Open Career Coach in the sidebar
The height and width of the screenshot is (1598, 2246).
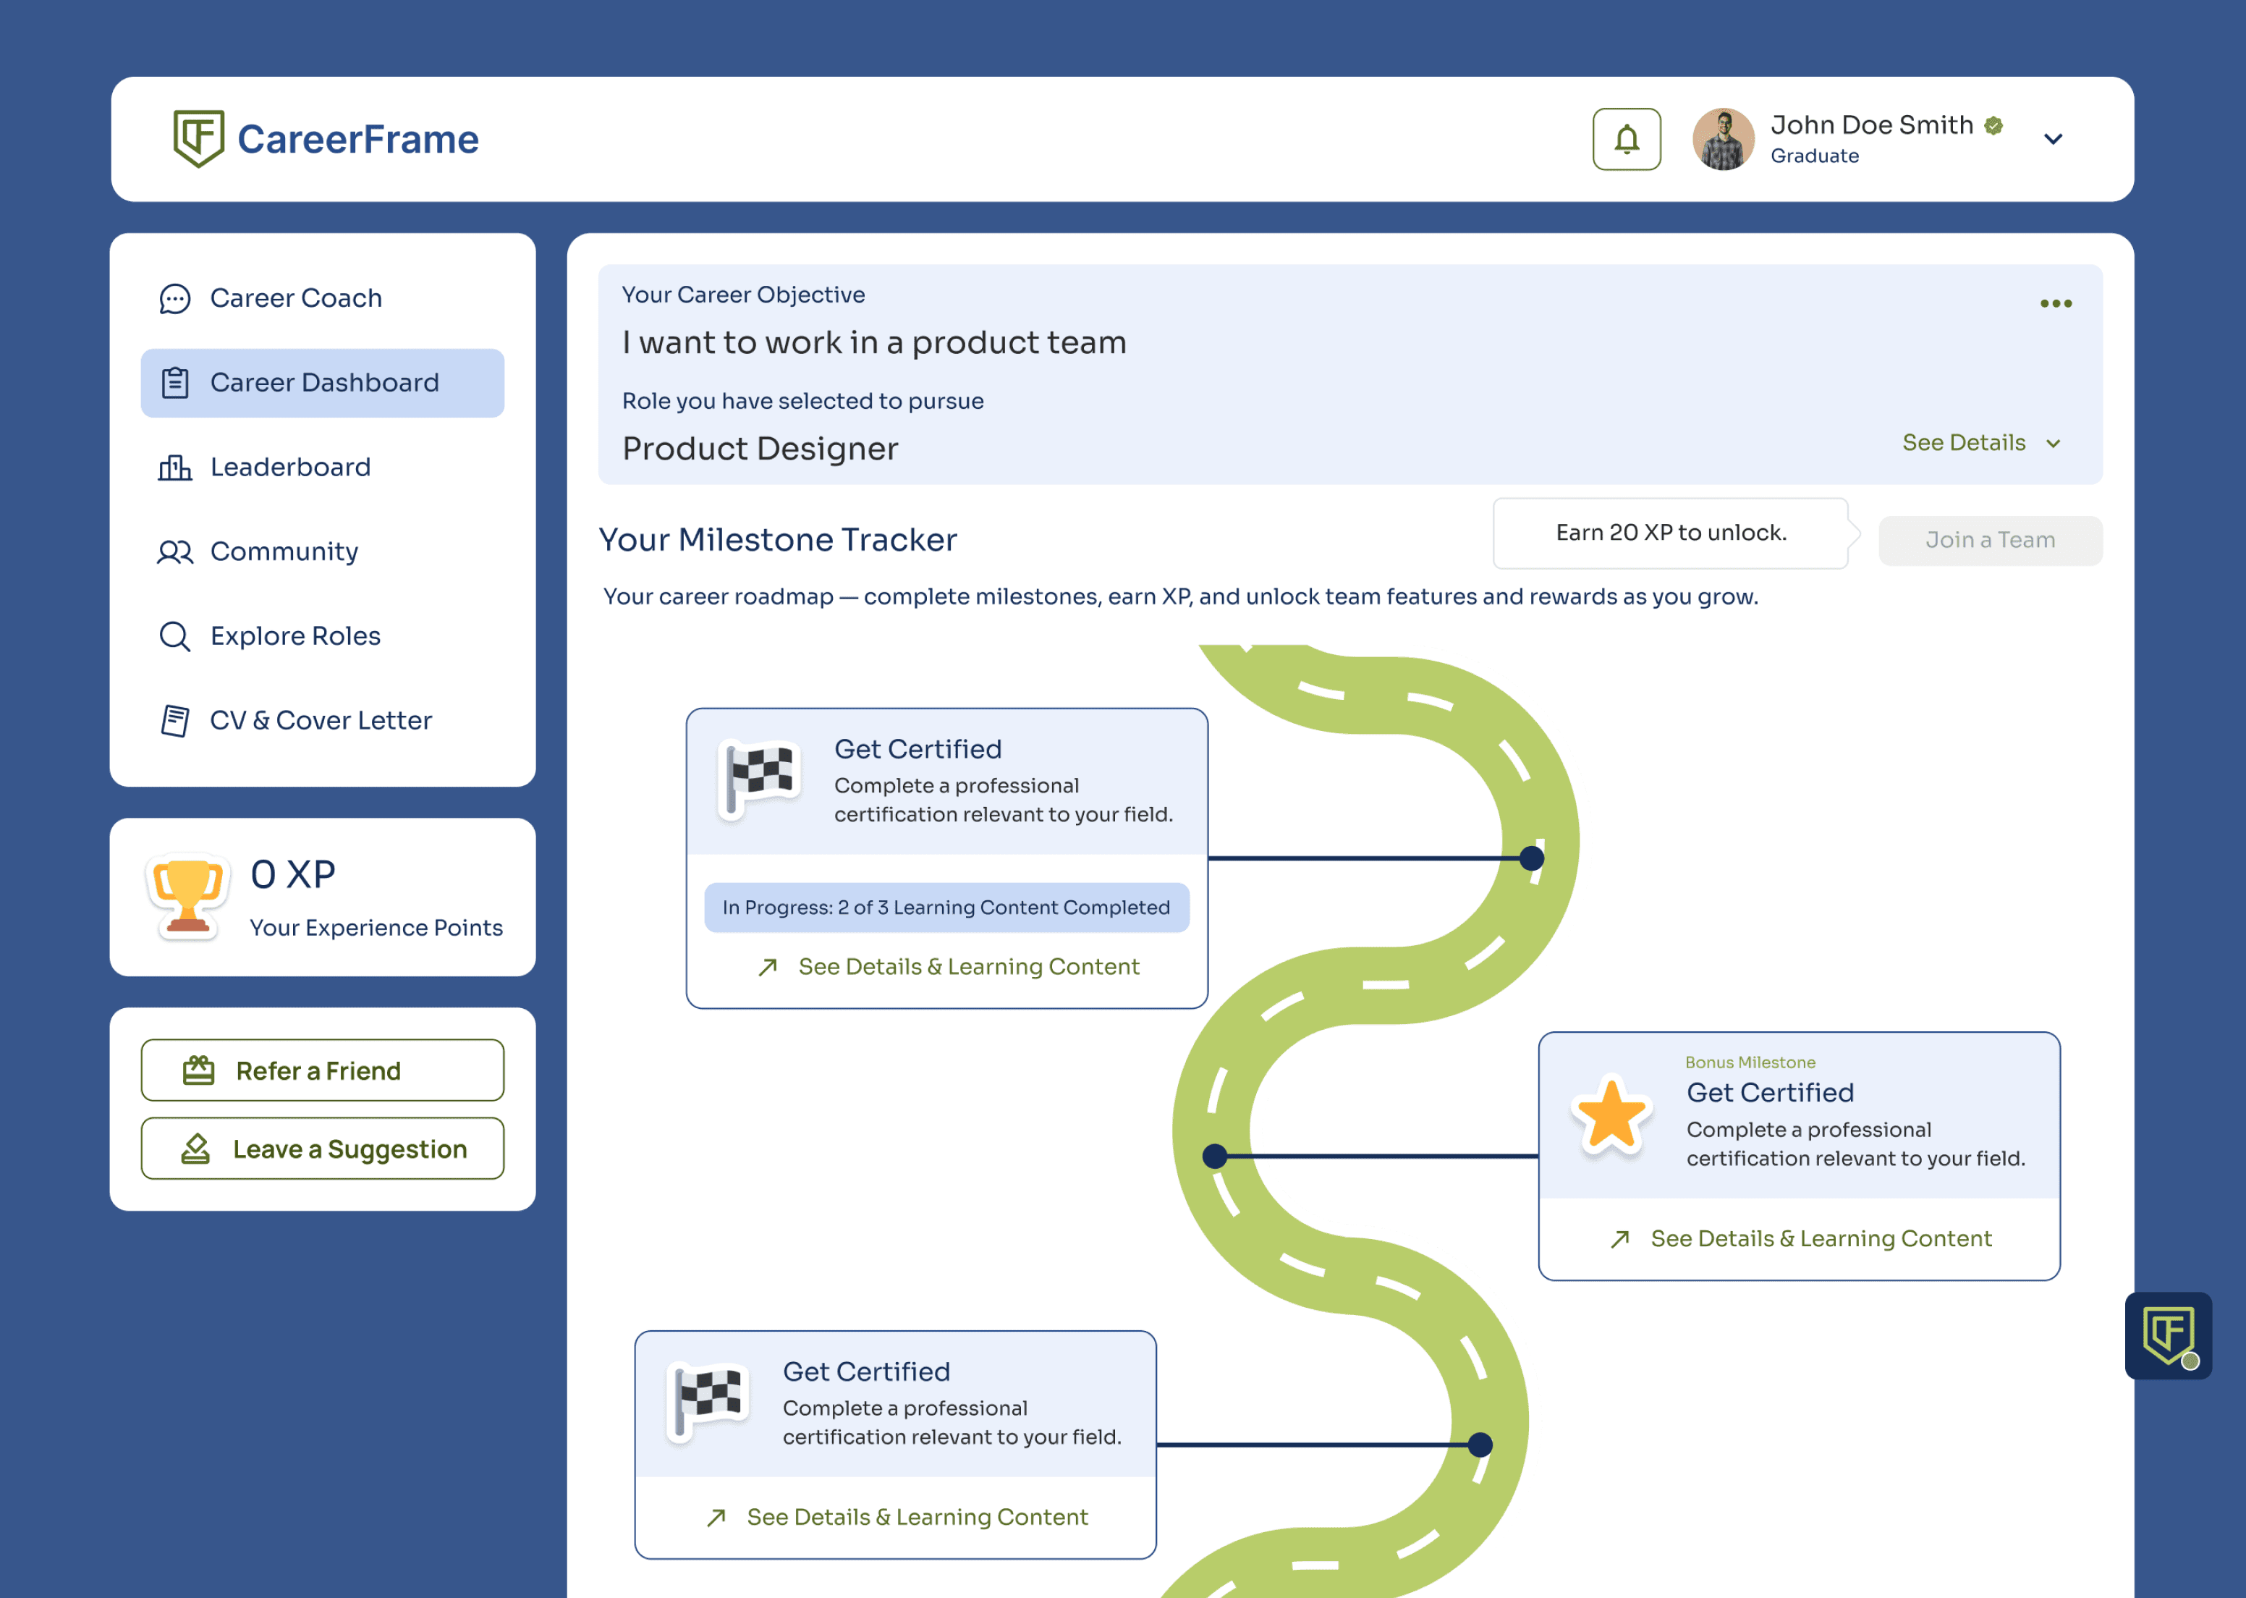click(295, 298)
